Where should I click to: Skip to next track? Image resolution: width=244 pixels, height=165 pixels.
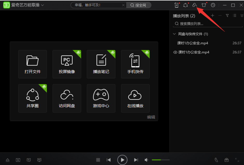(x=136, y=160)
